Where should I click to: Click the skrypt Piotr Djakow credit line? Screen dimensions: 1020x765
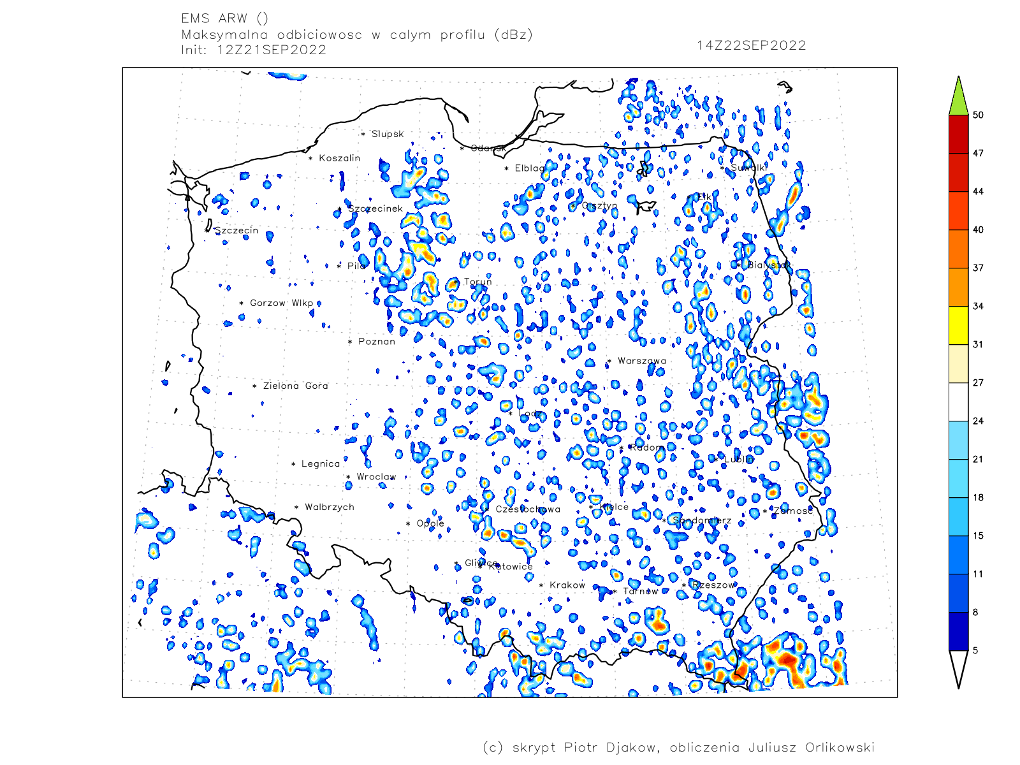coord(678,747)
